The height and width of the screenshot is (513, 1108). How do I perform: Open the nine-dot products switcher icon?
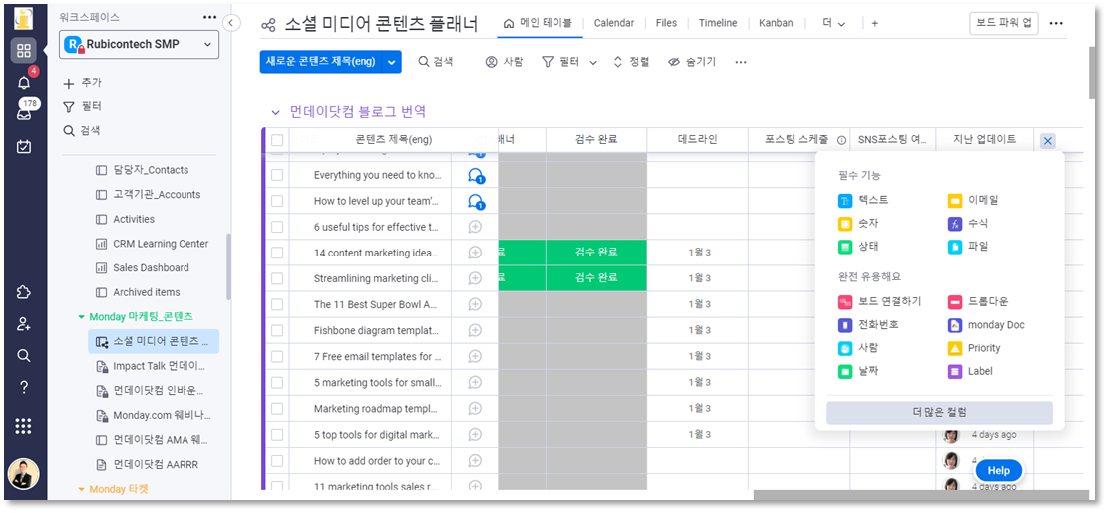tap(23, 426)
